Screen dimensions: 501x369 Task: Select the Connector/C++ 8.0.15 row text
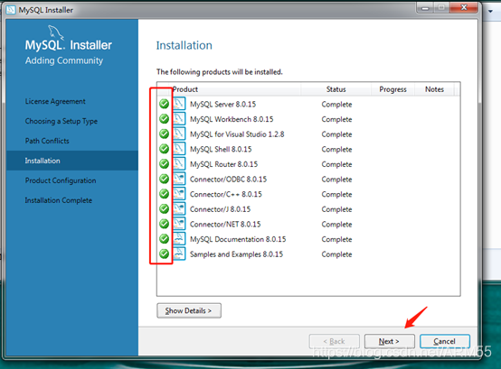tap(226, 194)
